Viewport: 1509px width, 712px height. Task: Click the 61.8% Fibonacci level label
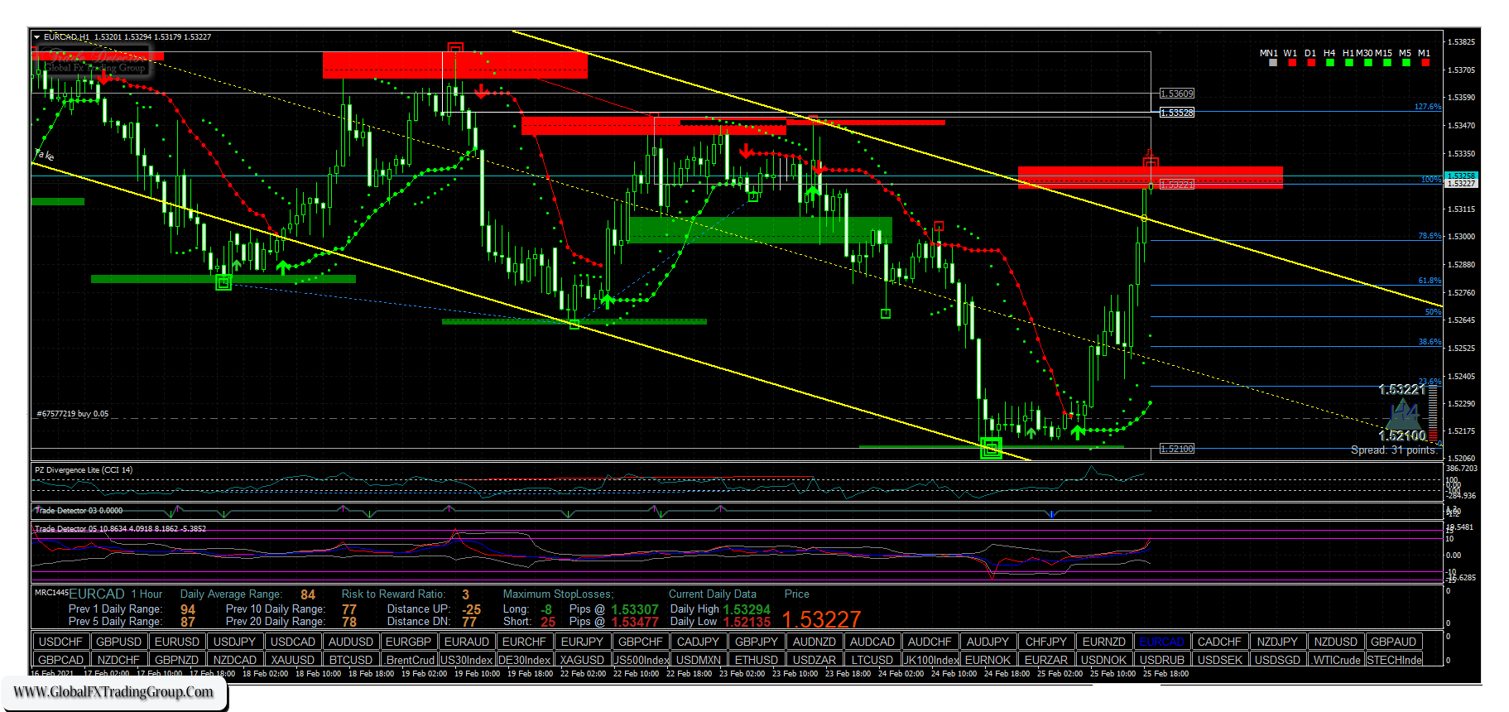(1429, 281)
